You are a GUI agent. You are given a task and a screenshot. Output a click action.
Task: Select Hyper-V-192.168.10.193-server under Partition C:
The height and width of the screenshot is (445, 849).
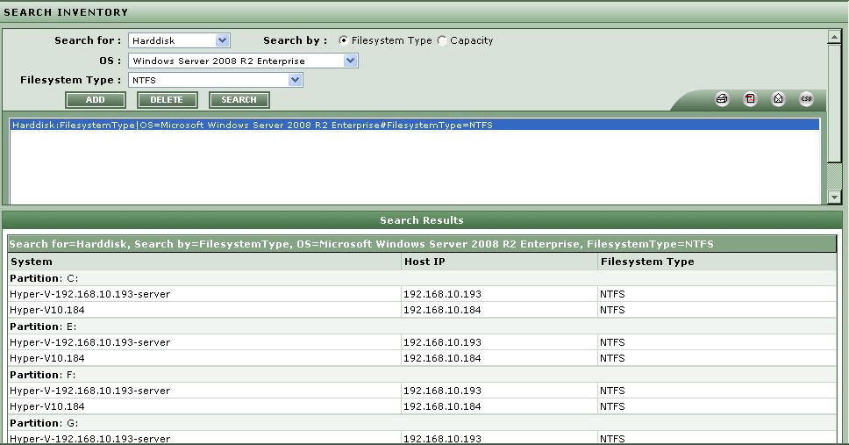pos(89,294)
